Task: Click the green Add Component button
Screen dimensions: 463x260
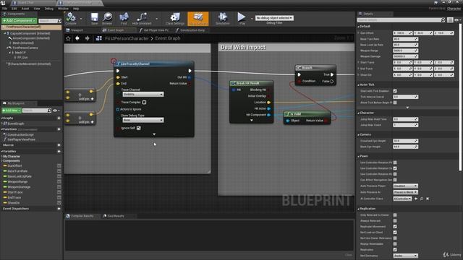Action: click(20, 21)
